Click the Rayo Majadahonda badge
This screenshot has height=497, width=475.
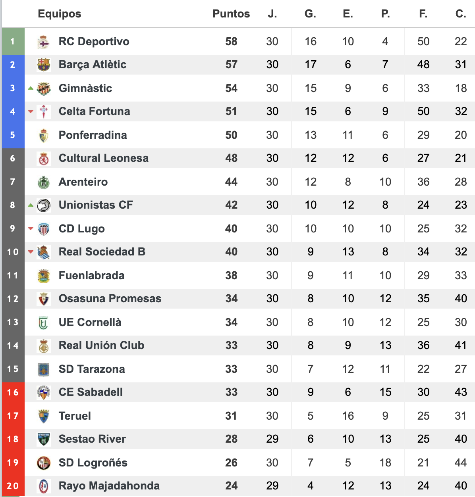pos(44,486)
